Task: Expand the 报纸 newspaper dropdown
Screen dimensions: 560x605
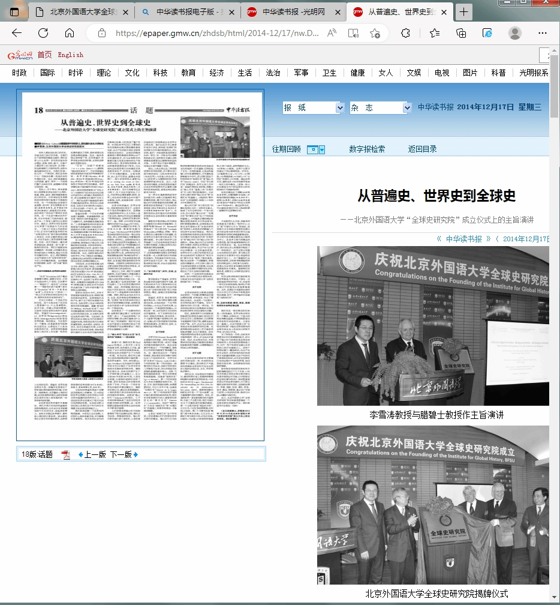Action: coord(340,108)
